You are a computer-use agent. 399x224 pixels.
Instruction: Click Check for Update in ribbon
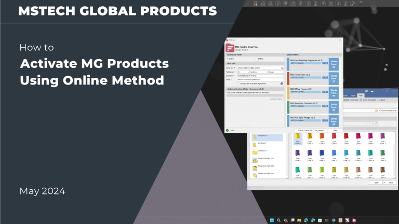(368, 100)
